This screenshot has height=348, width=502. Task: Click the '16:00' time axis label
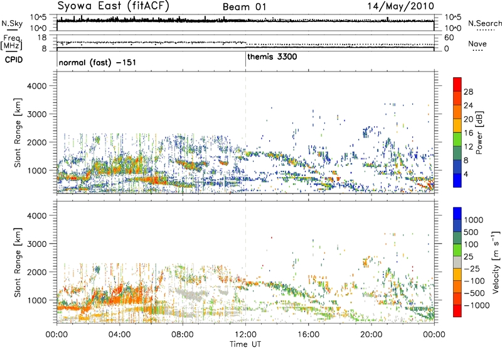click(x=308, y=335)
